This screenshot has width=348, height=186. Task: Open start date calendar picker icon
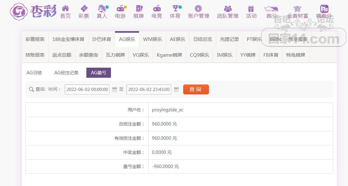pyautogui.click(x=114, y=89)
